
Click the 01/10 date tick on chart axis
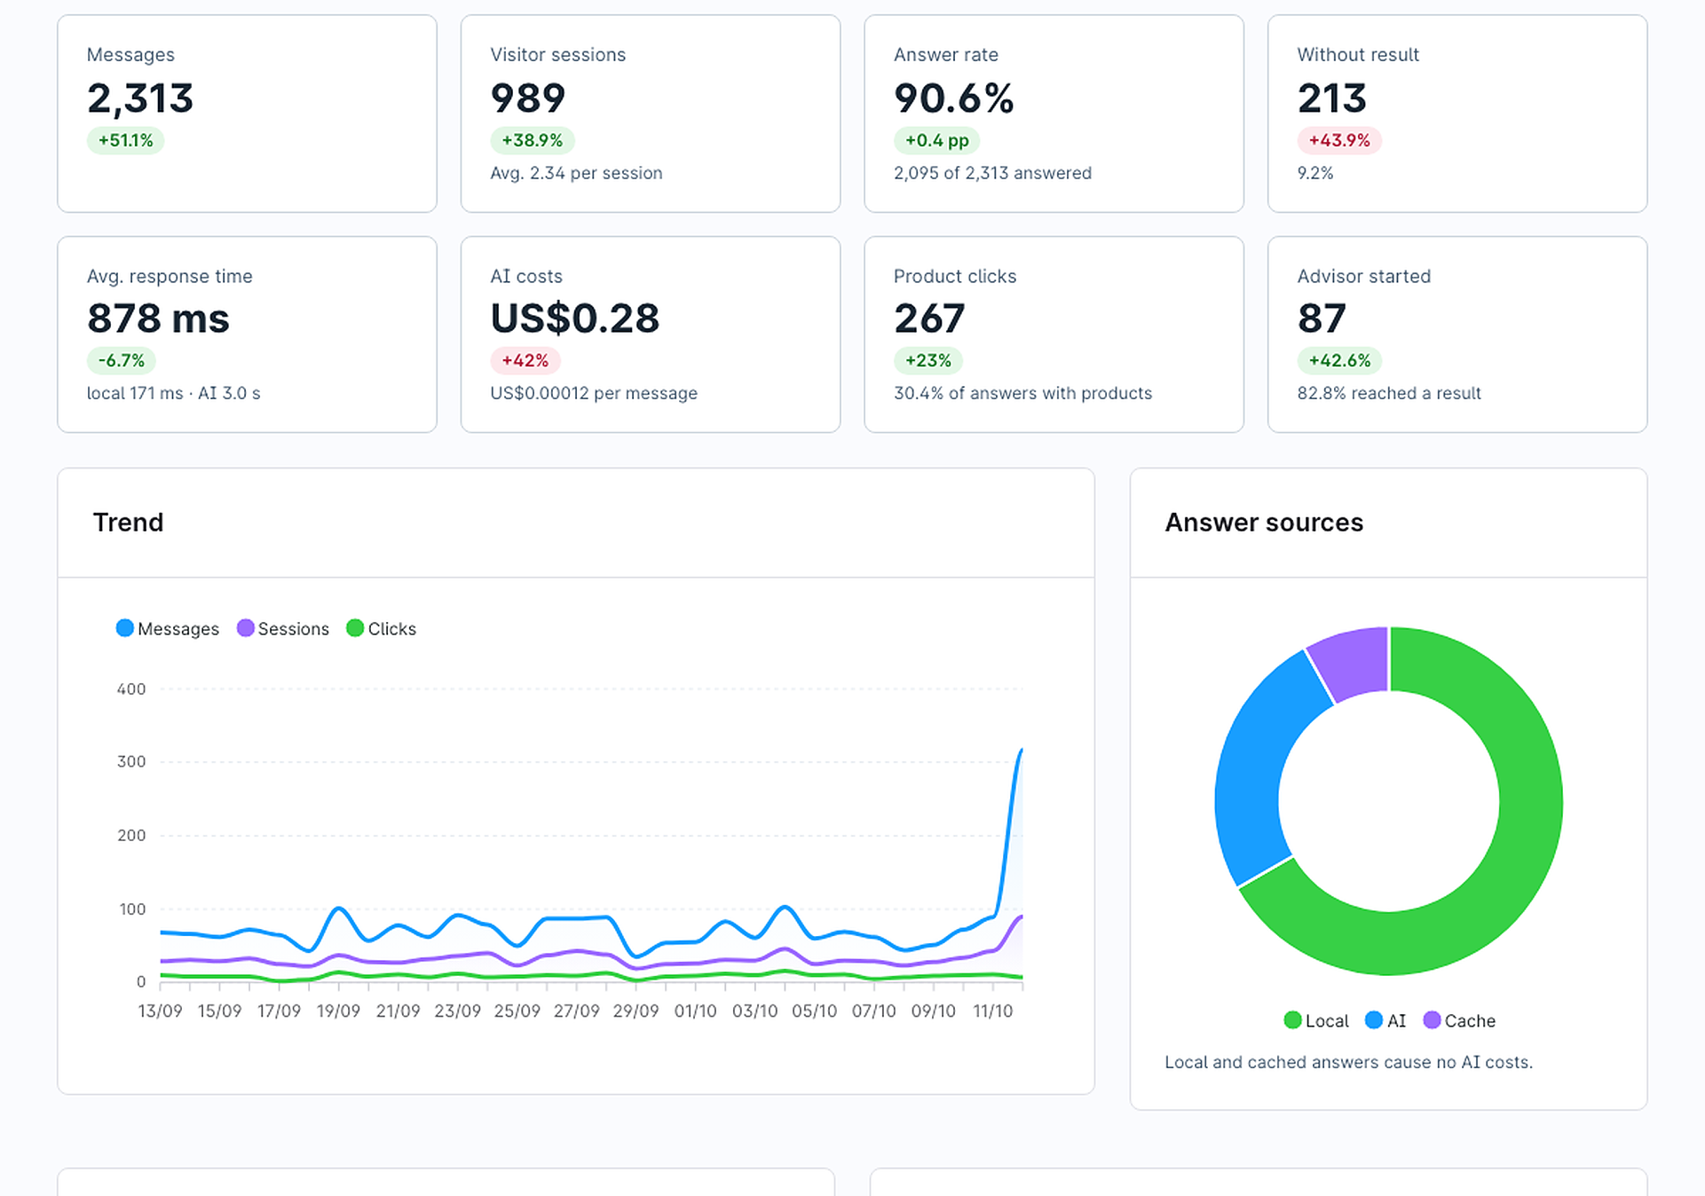[695, 1011]
